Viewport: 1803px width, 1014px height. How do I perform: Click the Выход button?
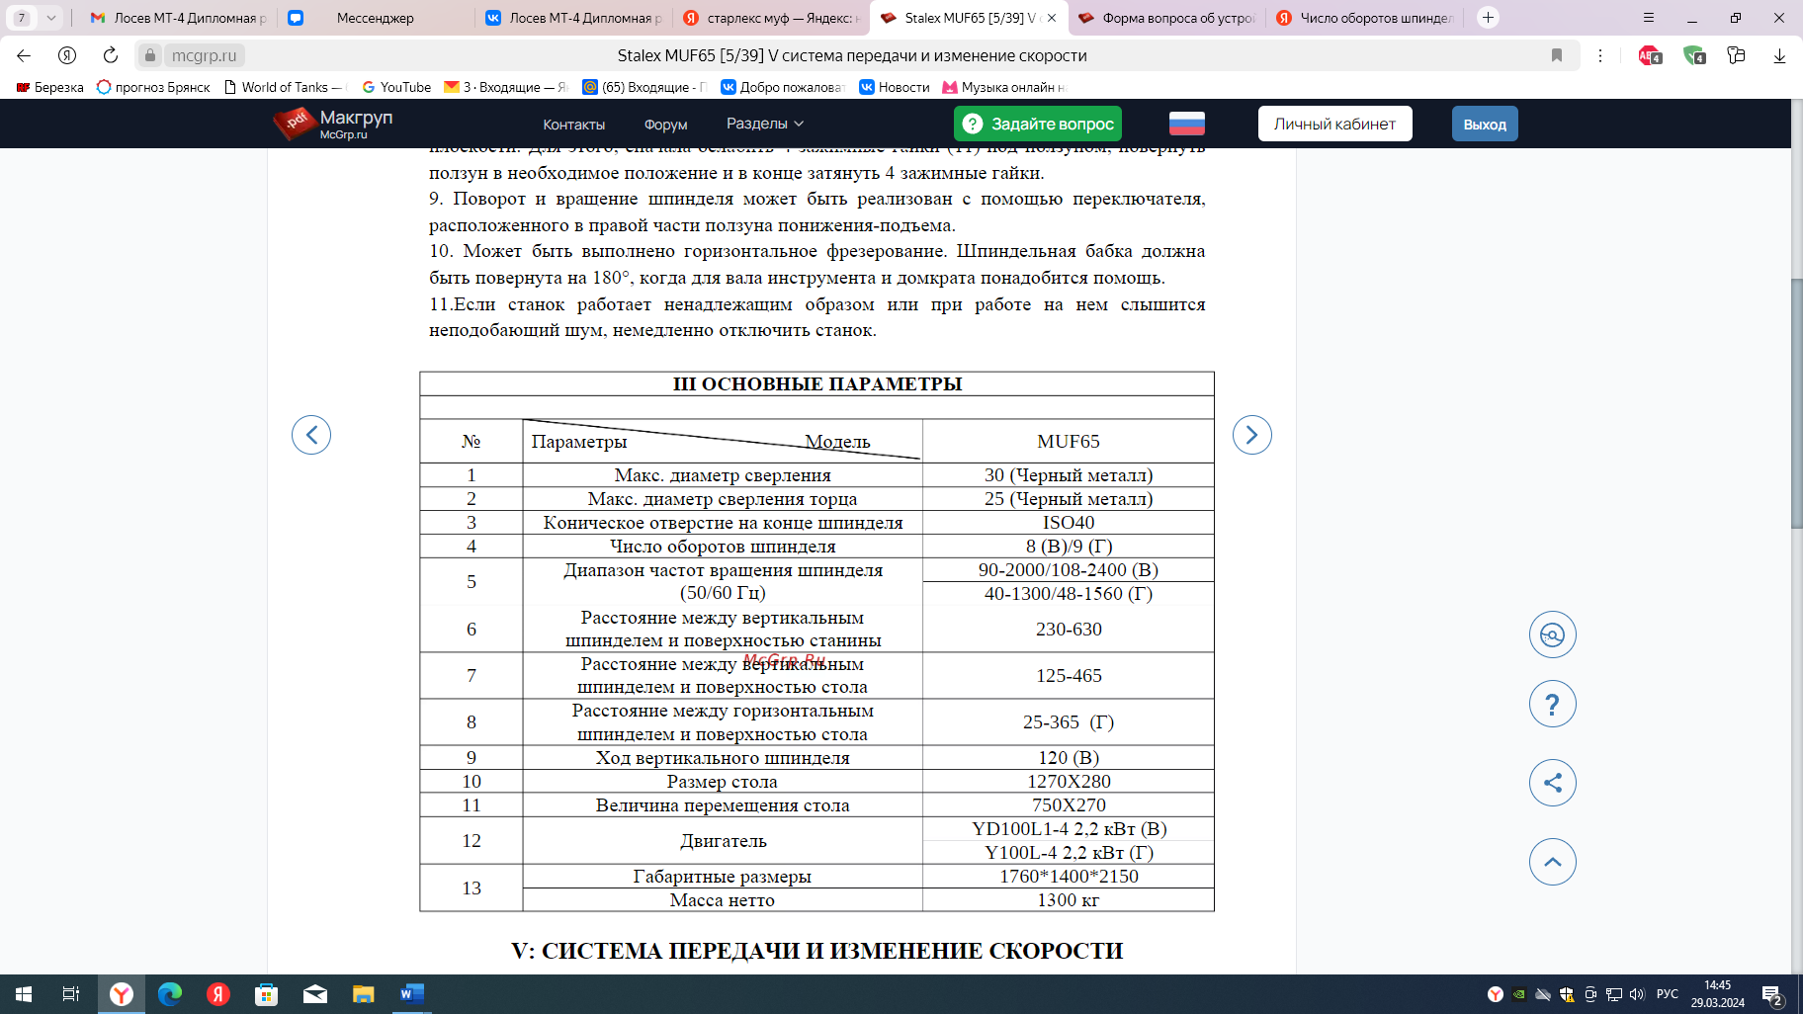(x=1485, y=124)
